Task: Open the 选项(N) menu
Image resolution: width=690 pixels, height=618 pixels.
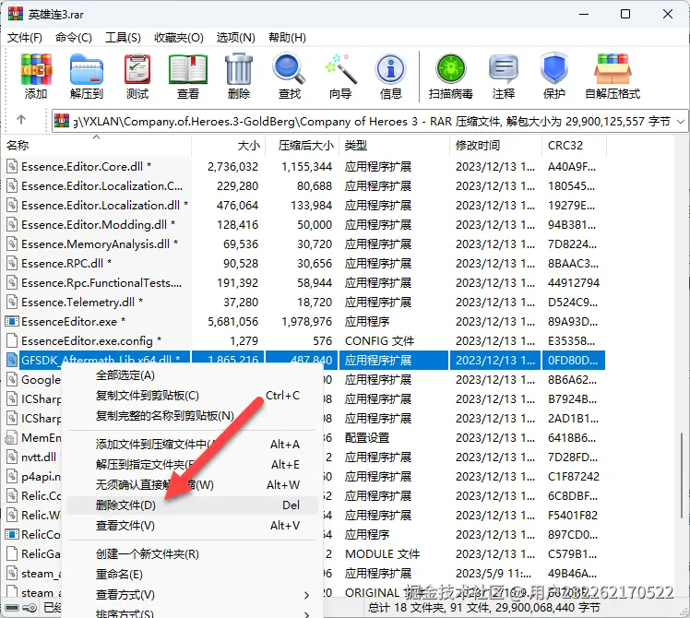Action: [236, 38]
